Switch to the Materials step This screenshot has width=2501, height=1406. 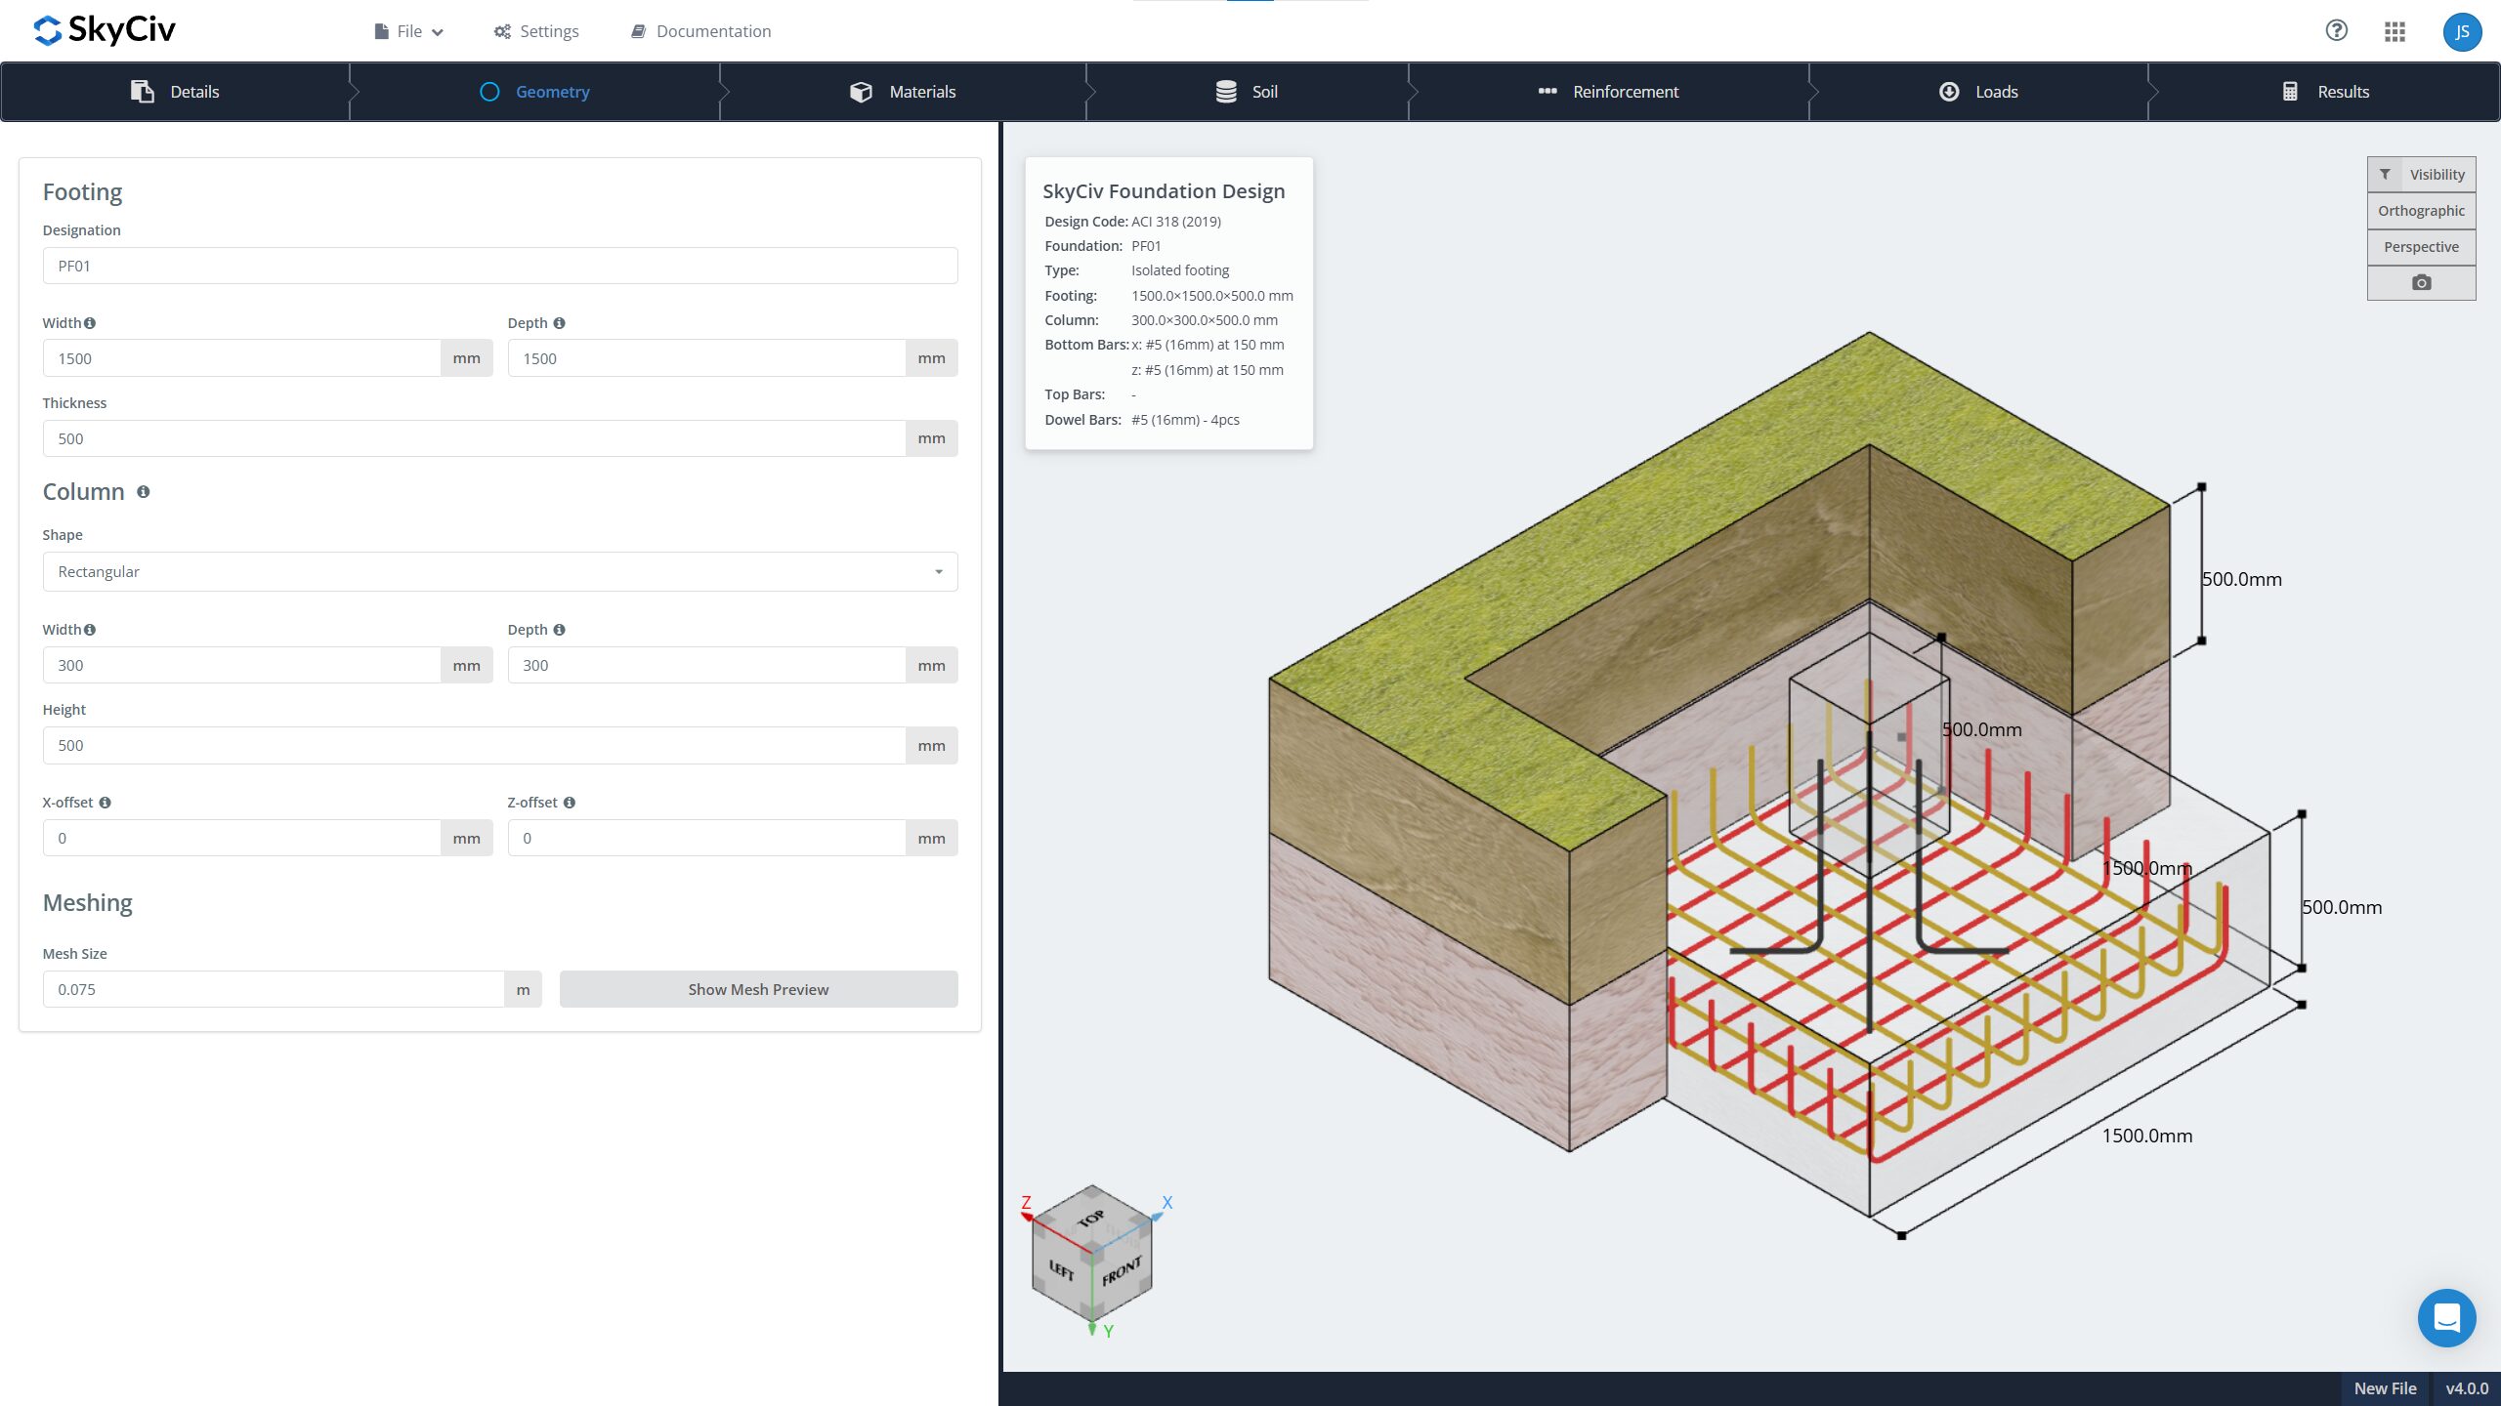pos(903,92)
